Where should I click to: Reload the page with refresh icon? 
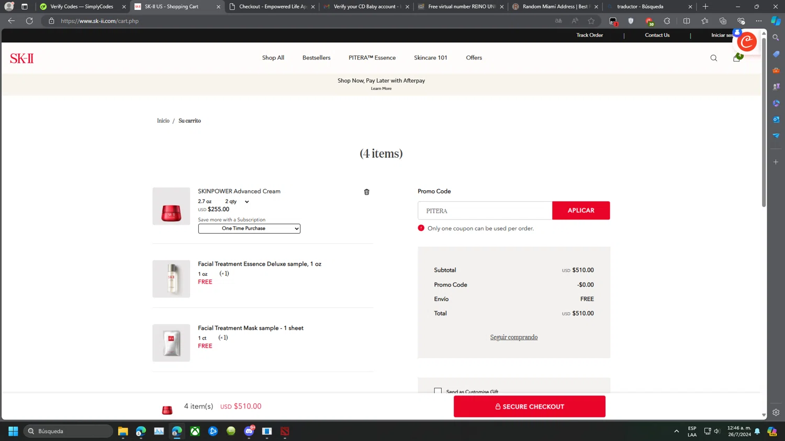(29, 21)
